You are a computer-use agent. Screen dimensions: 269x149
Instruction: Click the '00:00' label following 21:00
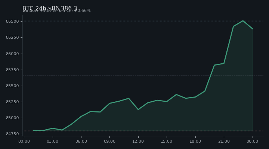pyautogui.click(x=252, y=141)
